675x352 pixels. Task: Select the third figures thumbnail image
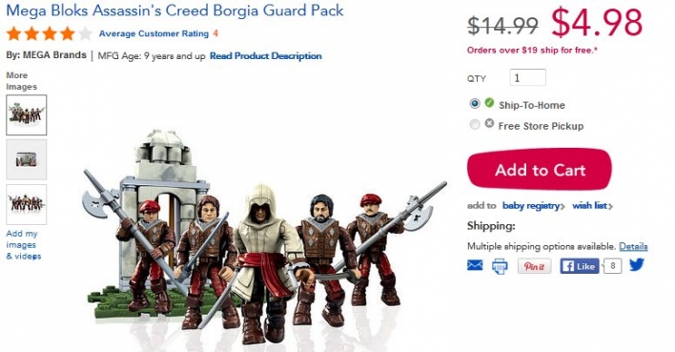coord(27,205)
